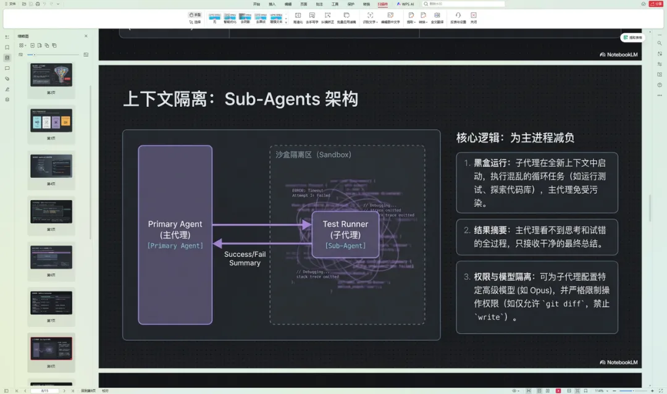
Task: Click the 编辑图中文字 edit image text icon
Action: [x=390, y=17]
